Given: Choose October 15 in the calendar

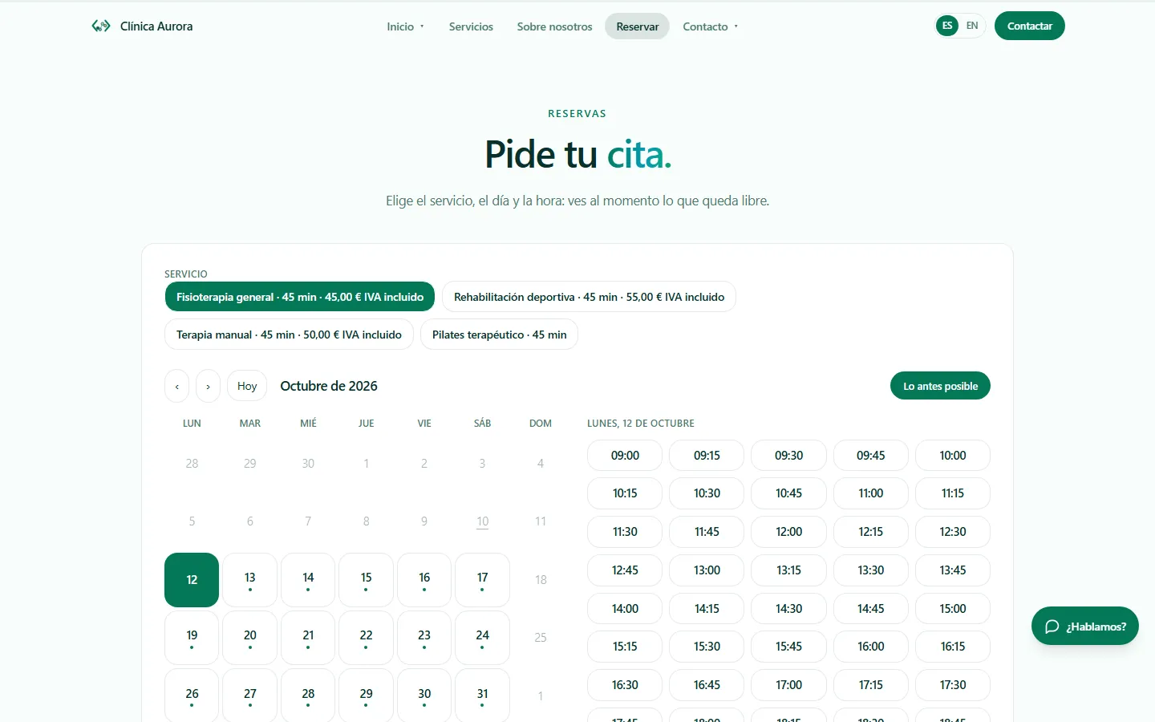Looking at the screenshot, I should tap(366, 580).
